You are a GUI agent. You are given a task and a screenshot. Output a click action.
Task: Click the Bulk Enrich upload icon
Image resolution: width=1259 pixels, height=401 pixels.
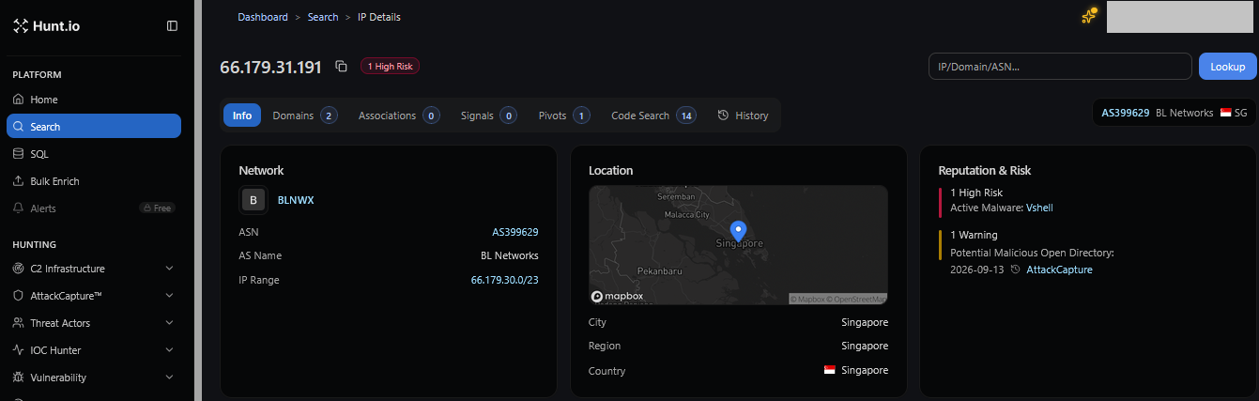(x=19, y=181)
